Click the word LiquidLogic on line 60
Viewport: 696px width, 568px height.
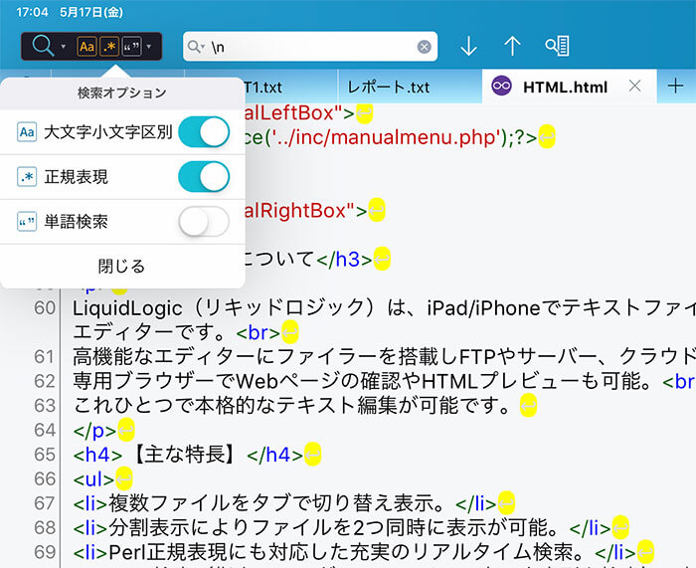point(127,308)
